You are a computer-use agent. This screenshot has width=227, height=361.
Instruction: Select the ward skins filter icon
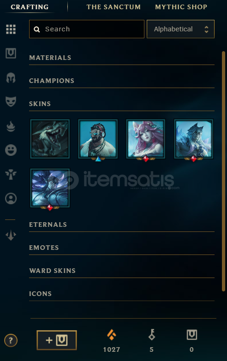(11, 174)
